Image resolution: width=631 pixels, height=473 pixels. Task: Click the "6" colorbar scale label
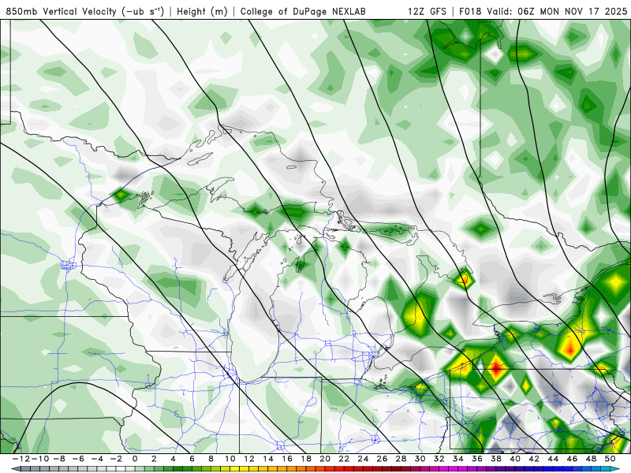192,459
